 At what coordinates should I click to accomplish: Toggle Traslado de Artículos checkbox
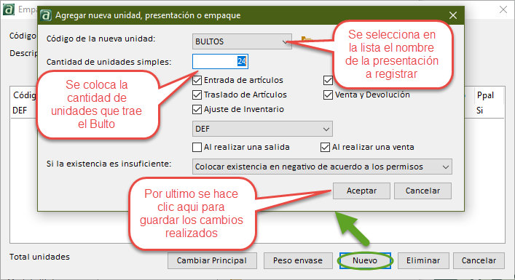click(197, 95)
